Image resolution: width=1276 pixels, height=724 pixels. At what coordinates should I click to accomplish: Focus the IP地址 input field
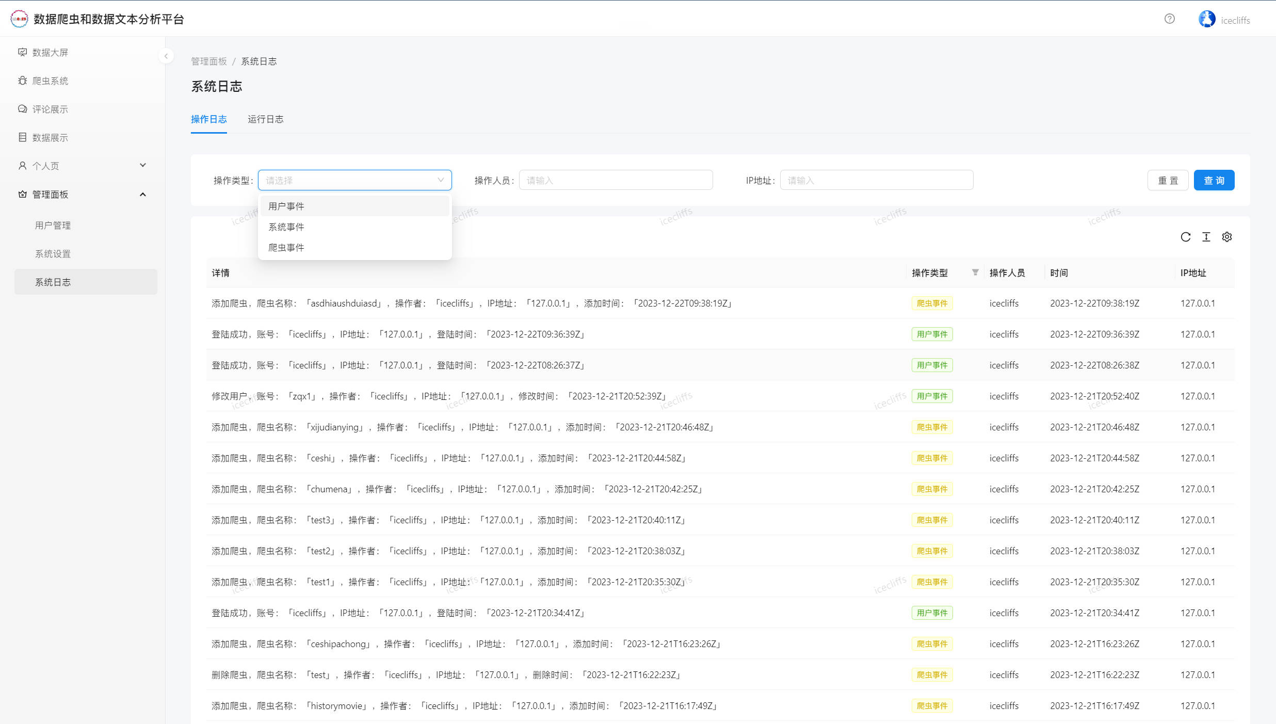876,180
